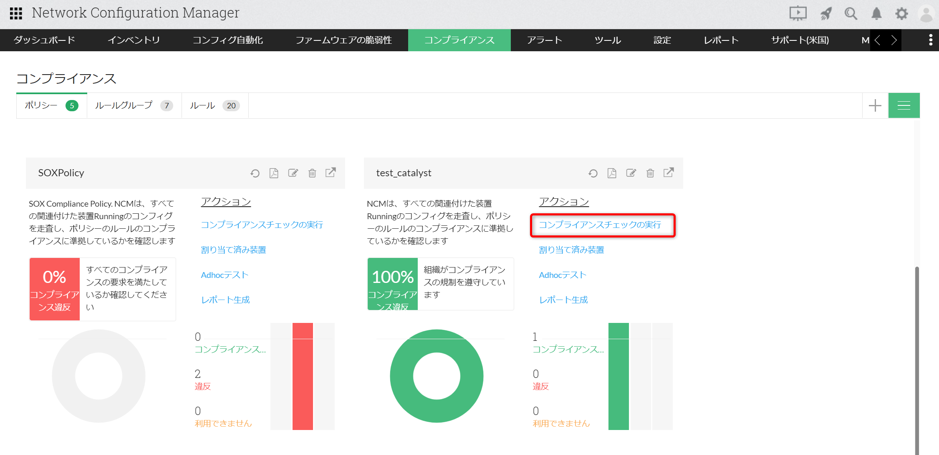
Task: Click the presentation screen icon in header
Action: click(x=798, y=14)
